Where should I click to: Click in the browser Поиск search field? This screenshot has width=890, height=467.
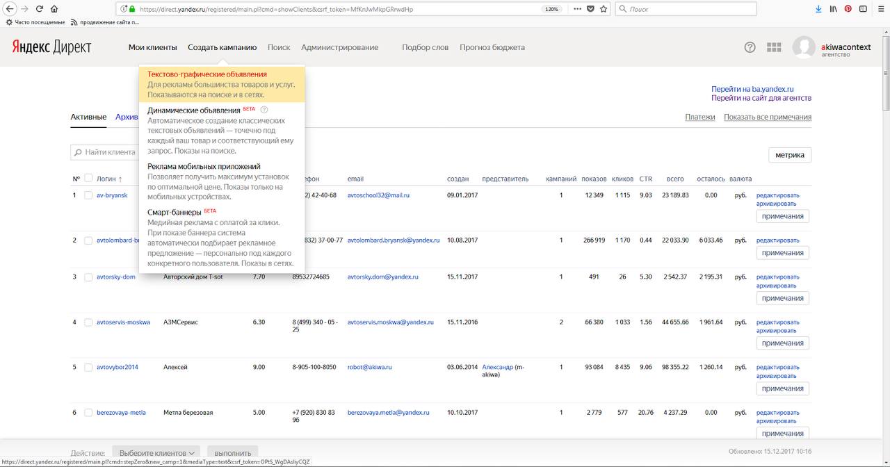(x=686, y=9)
